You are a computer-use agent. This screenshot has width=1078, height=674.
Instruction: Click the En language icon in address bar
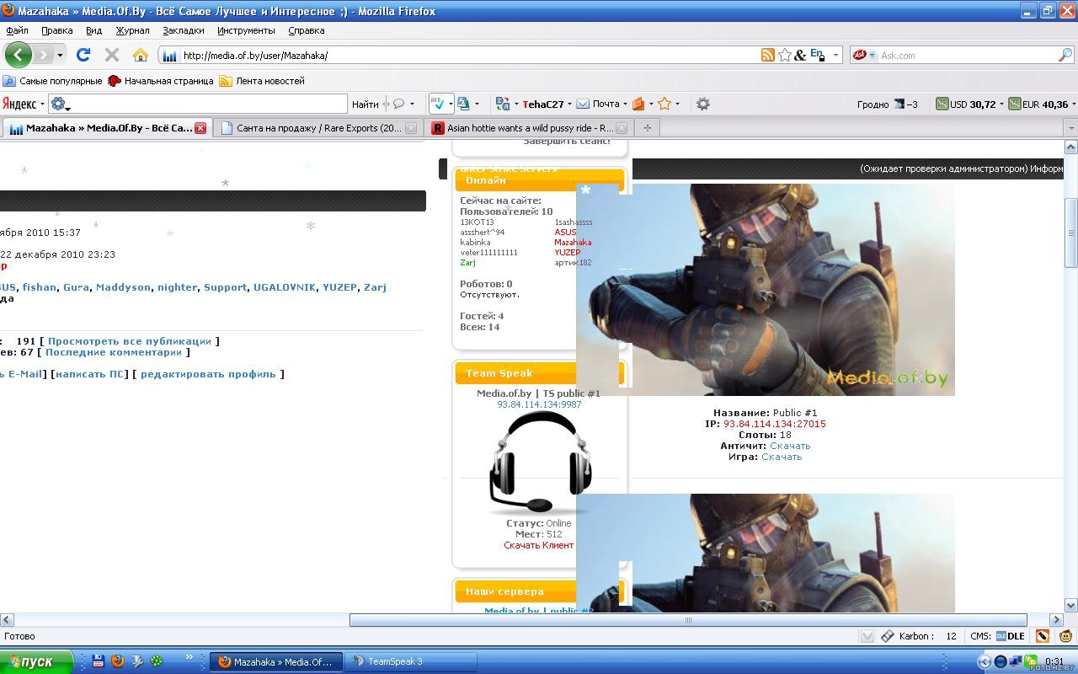tap(816, 55)
